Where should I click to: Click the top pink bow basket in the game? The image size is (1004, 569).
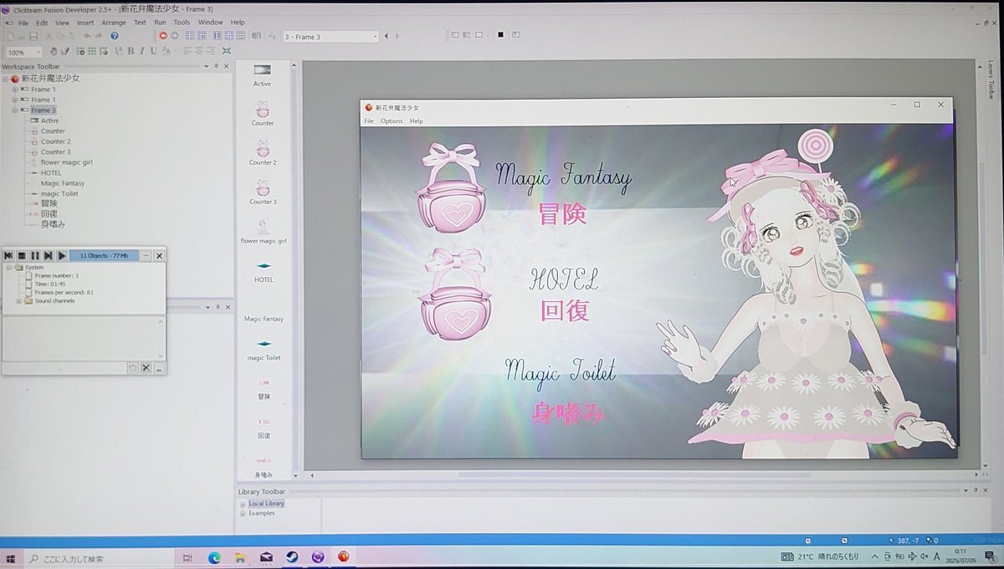click(453, 187)
